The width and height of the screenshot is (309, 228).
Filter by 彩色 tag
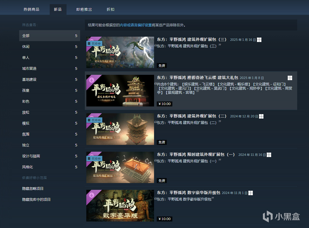tap(50, 101)
